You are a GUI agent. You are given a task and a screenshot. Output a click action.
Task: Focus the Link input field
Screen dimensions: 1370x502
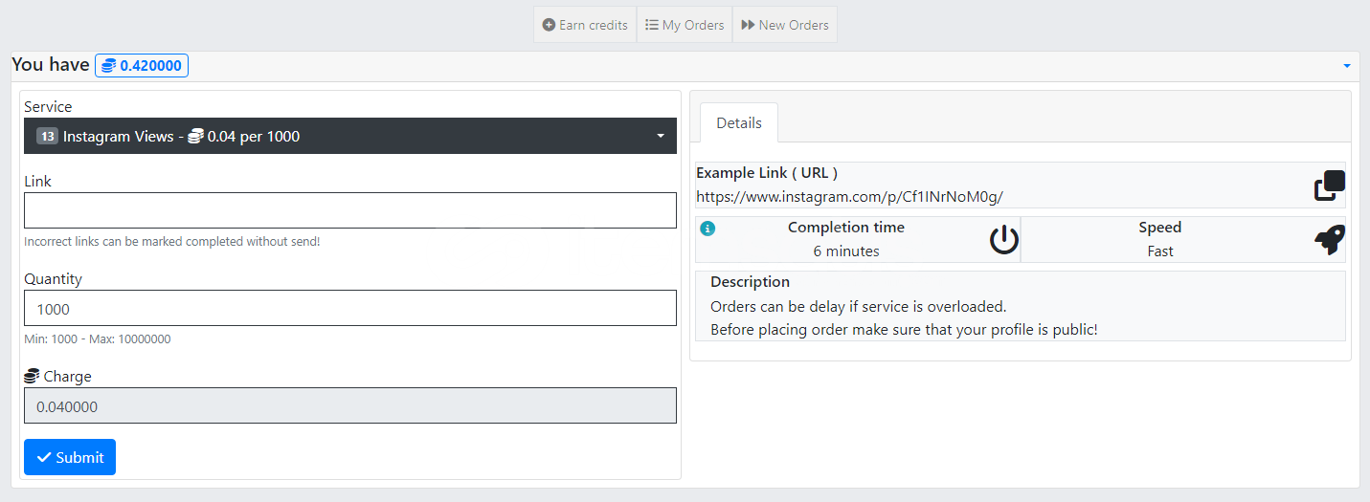(349, 210)
